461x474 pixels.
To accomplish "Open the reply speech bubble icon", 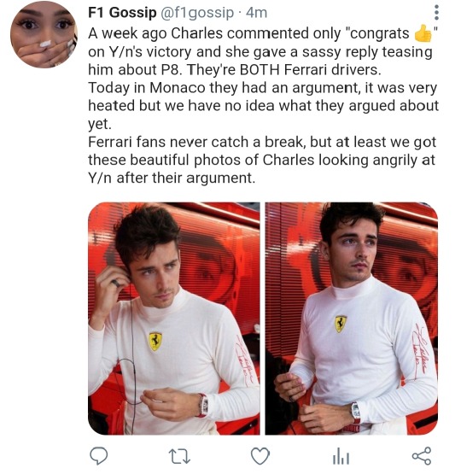I will (99, 456).
